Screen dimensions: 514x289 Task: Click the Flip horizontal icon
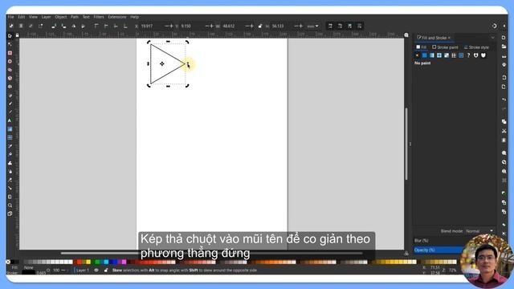click(x=74, y=26)
